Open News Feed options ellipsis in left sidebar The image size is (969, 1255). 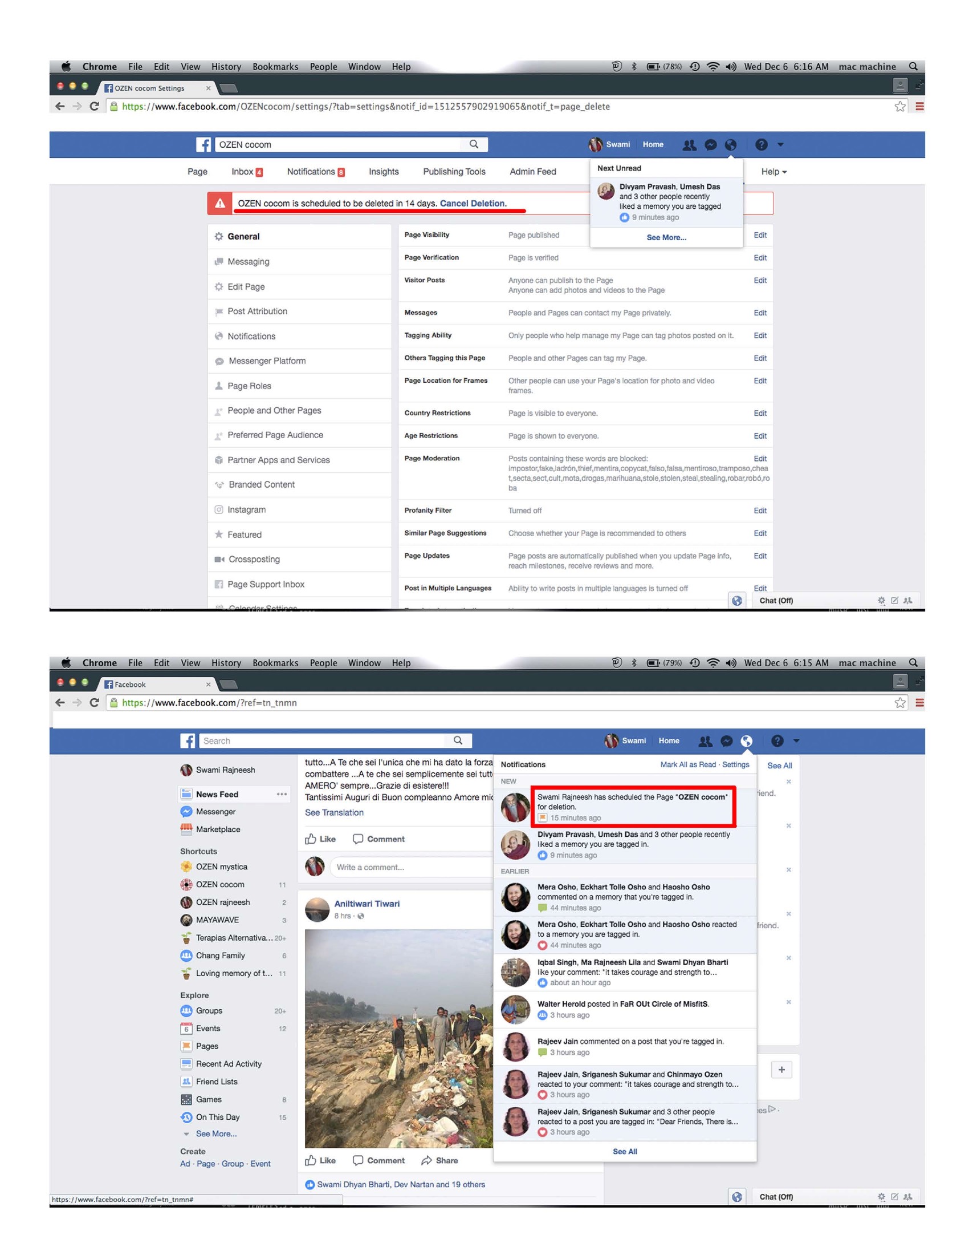(281, 795)
